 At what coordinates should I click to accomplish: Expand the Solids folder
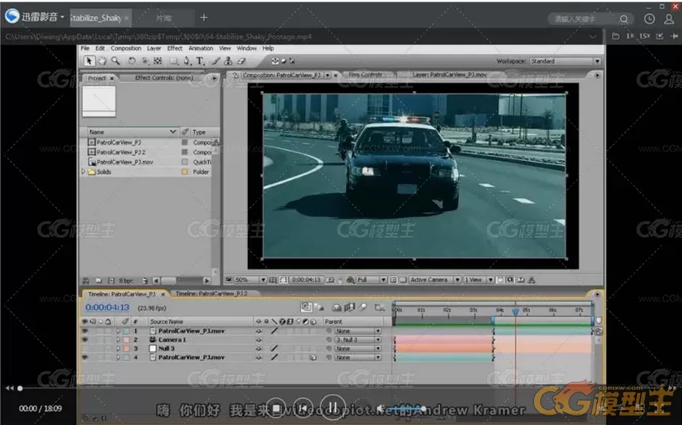[x=84, y=172]
